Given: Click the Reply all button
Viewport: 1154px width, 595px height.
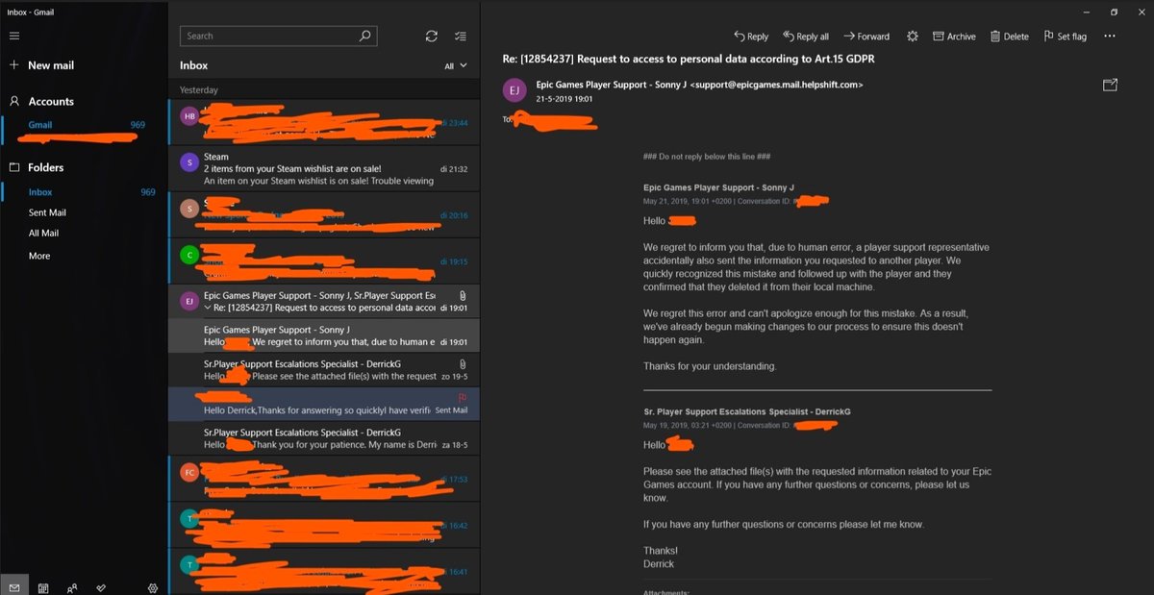Looking at the screenshot, I should [x=806, y=37].
